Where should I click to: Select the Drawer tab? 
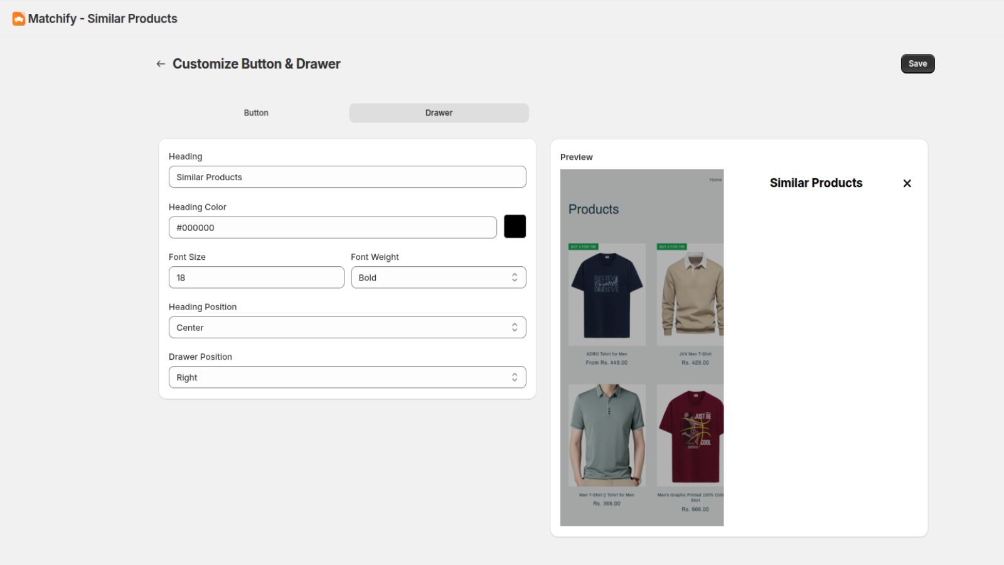pos(439,112)
